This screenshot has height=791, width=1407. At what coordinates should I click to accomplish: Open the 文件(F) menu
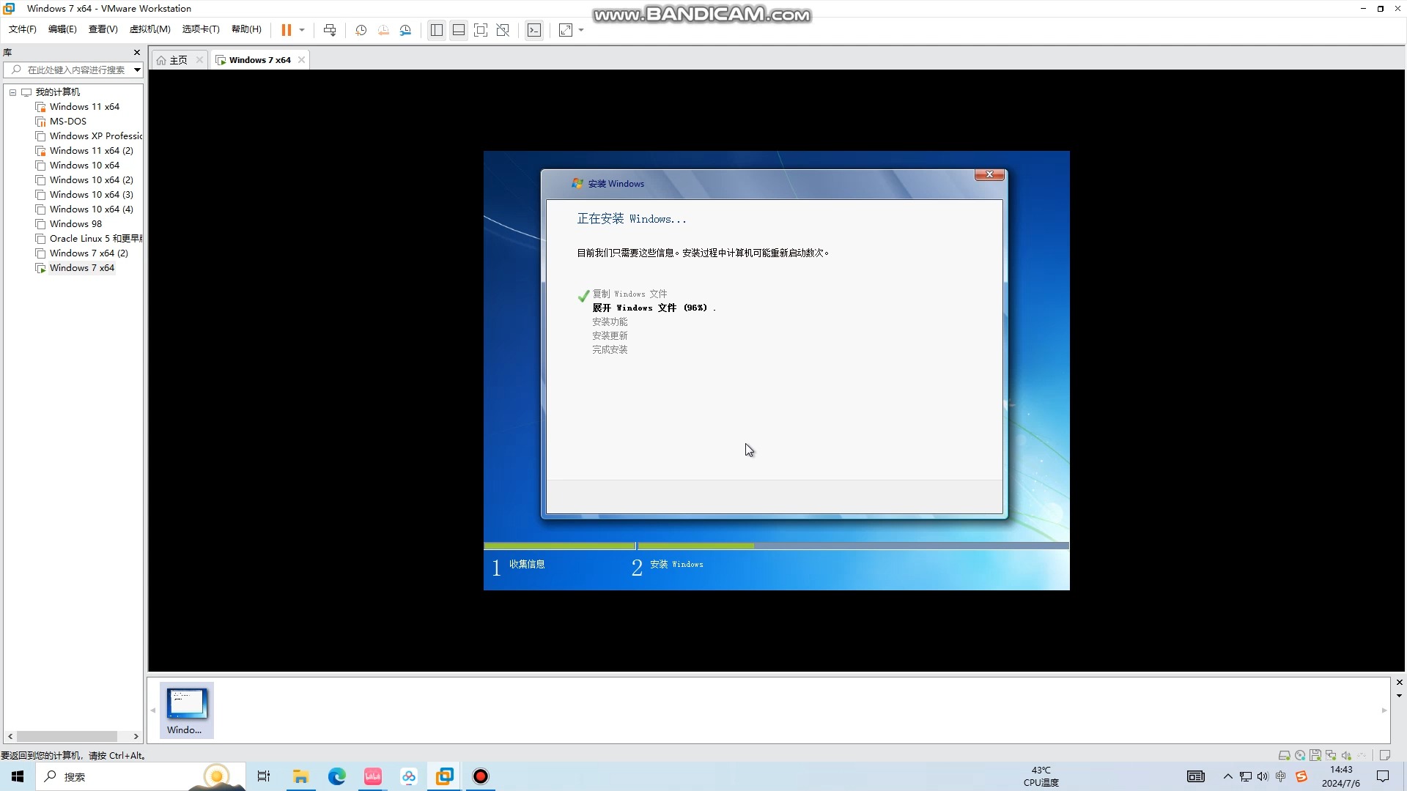pos(23,29)
